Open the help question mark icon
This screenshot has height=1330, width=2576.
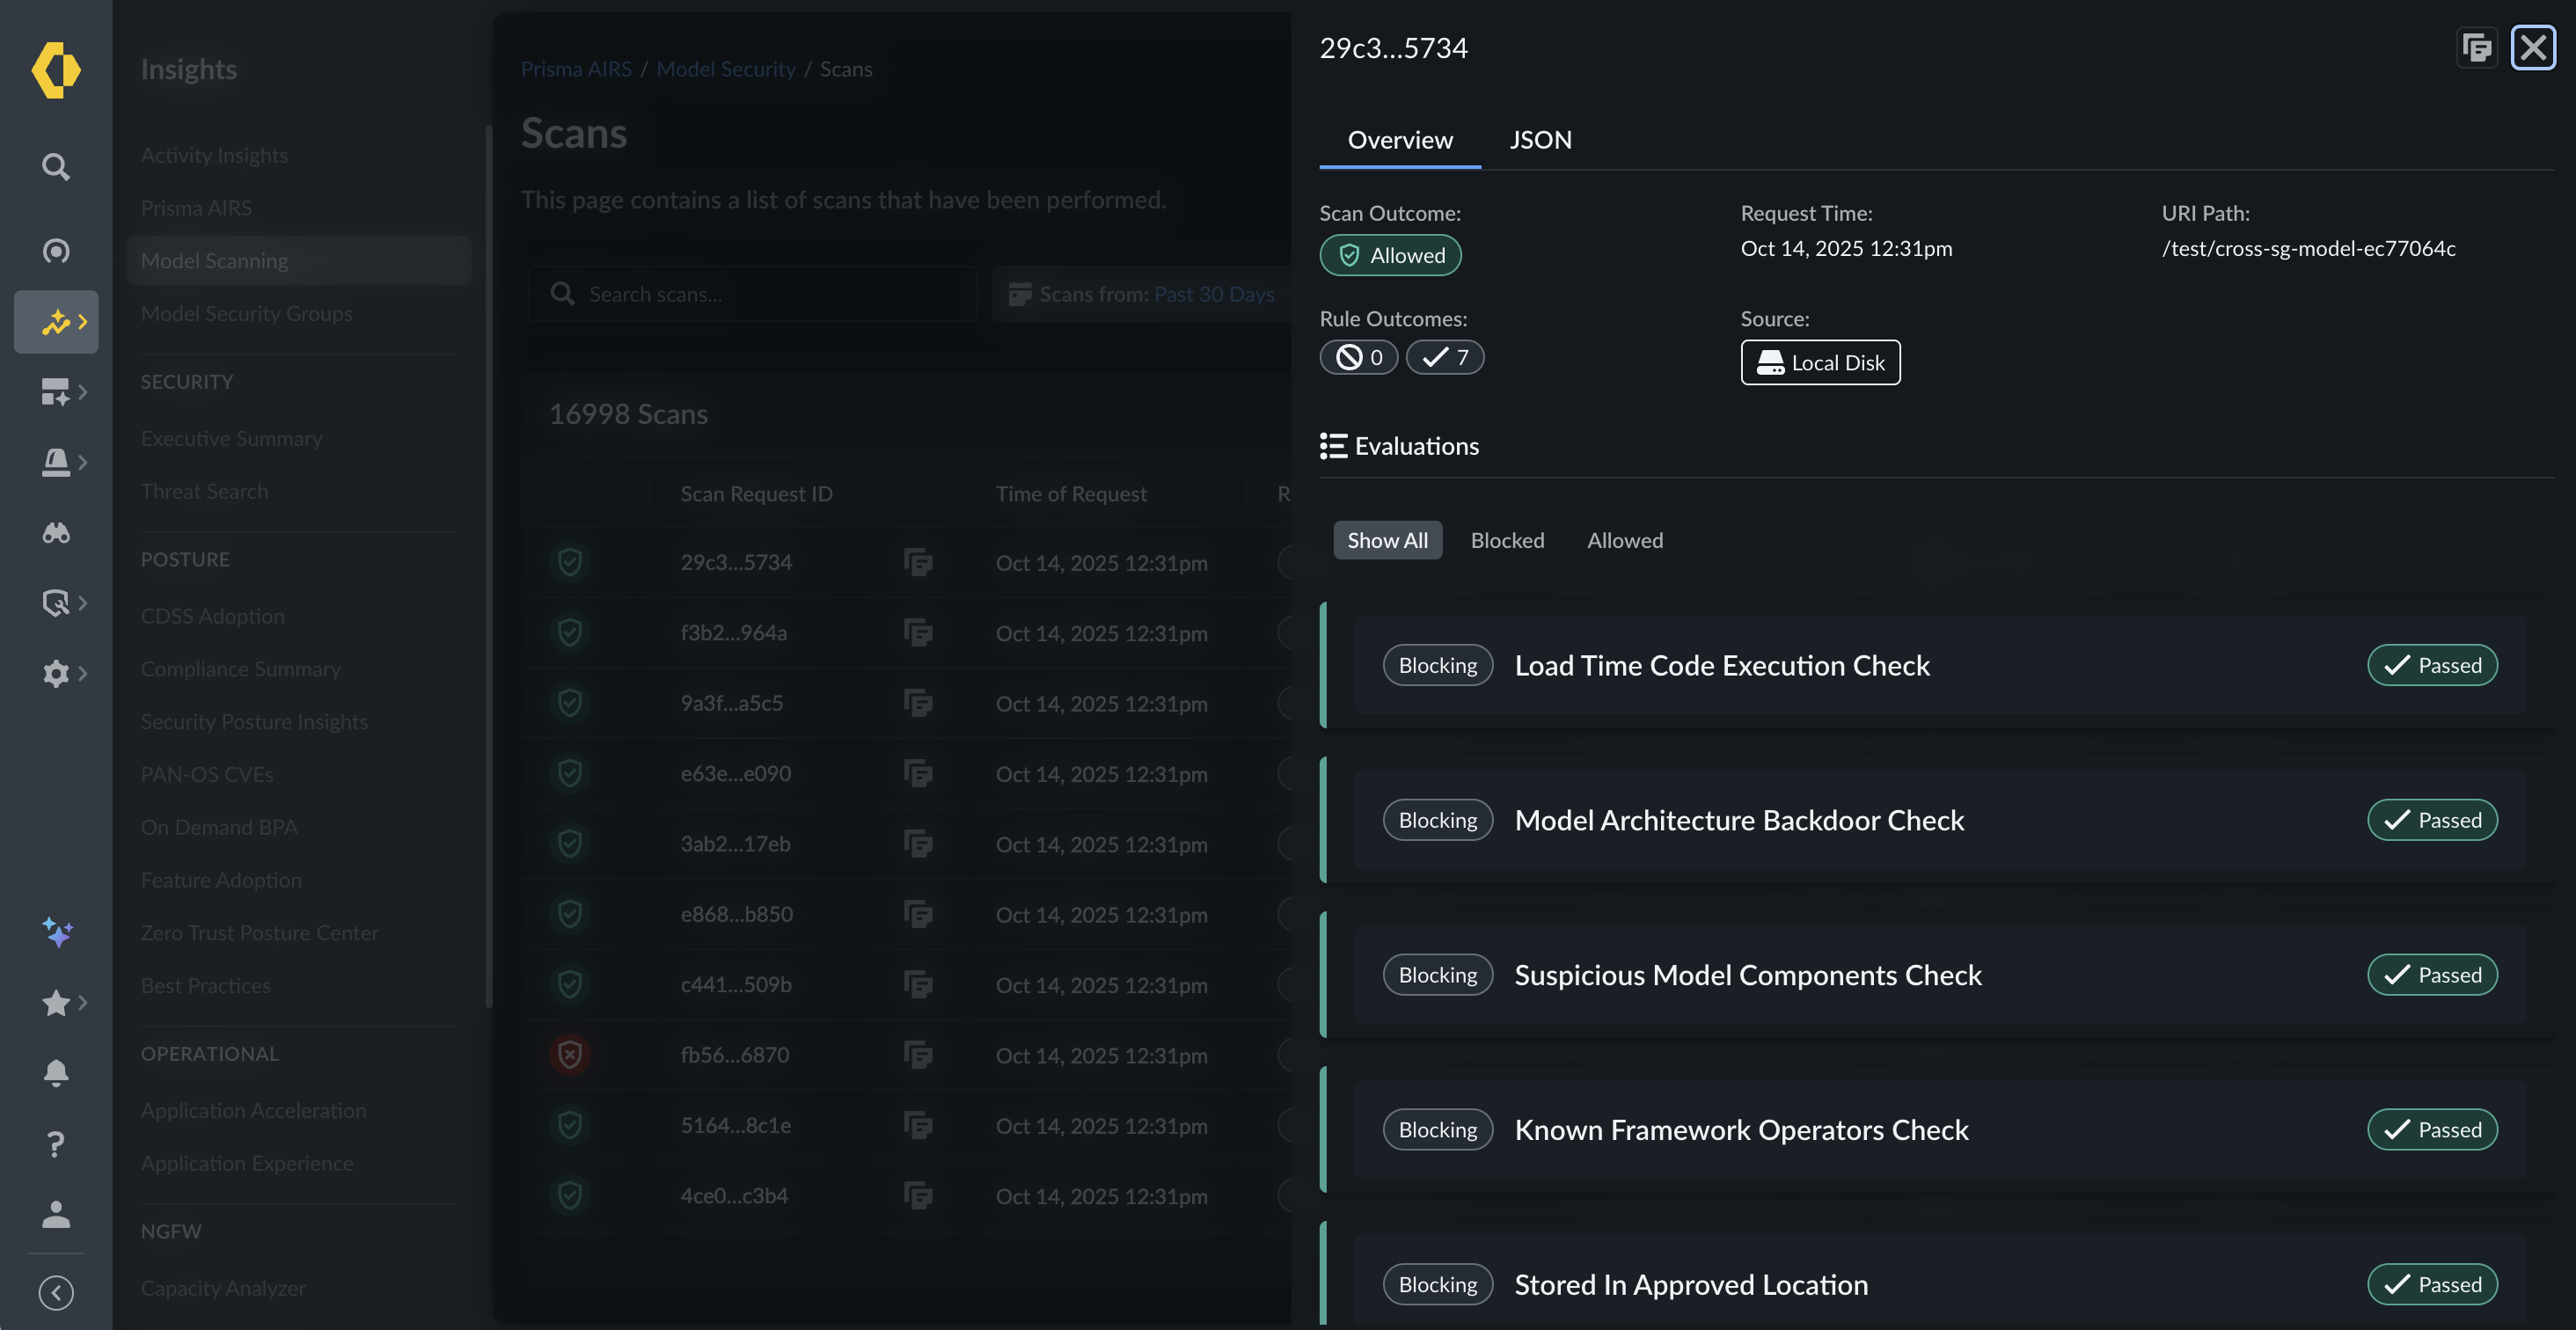point(56,1143)
